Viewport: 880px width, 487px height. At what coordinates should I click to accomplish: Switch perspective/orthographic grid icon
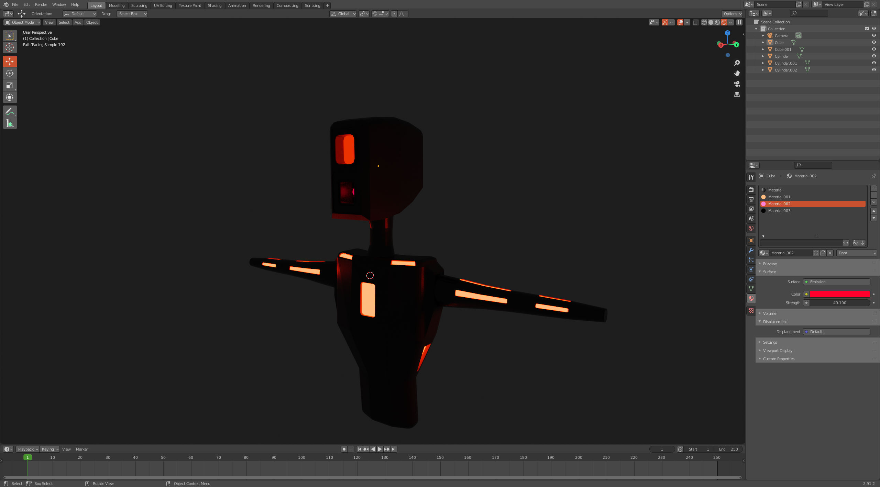coord(737,94)
